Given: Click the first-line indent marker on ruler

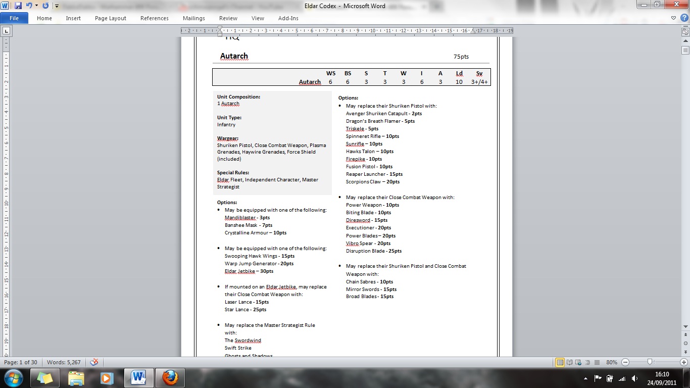Looking at the screenshot, I should (x=220, y=28).
